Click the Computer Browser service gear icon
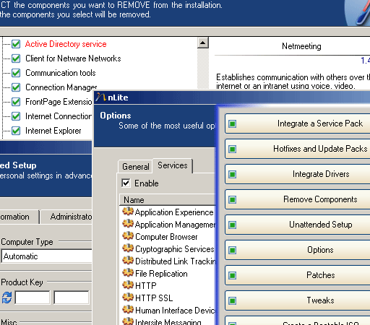The height and width of the screenshot is (325, 370). 128,236
